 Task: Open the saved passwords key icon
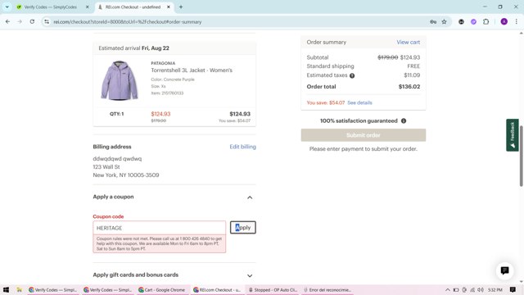[x=433, y=22]
